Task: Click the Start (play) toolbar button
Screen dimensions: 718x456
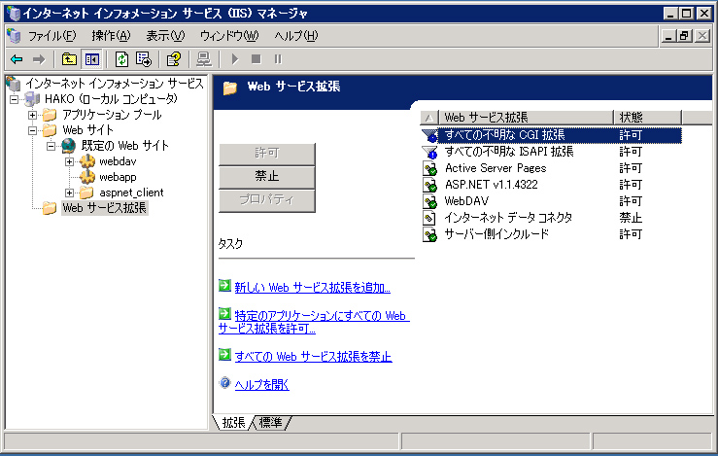Action: pyautogui.click(x=235, y=59)
